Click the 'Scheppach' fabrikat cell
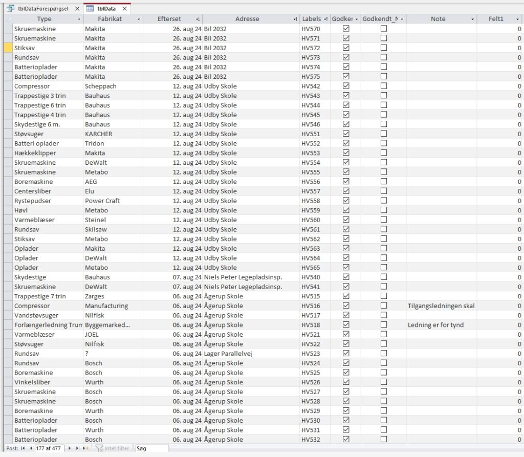 [x=113, y=86]
